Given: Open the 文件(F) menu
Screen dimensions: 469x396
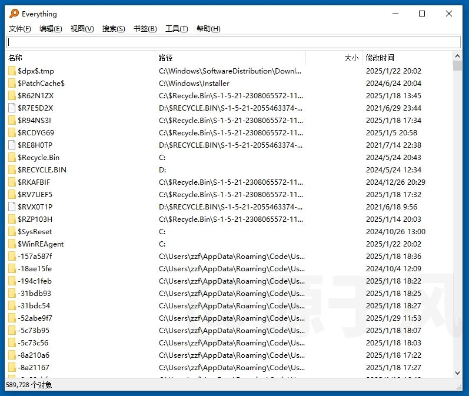Looking at the screenshot, I should [x=20, y=29].
